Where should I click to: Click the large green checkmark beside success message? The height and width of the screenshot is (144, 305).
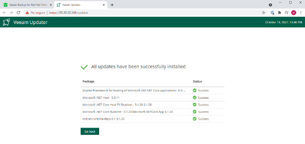tap(84, 67)
